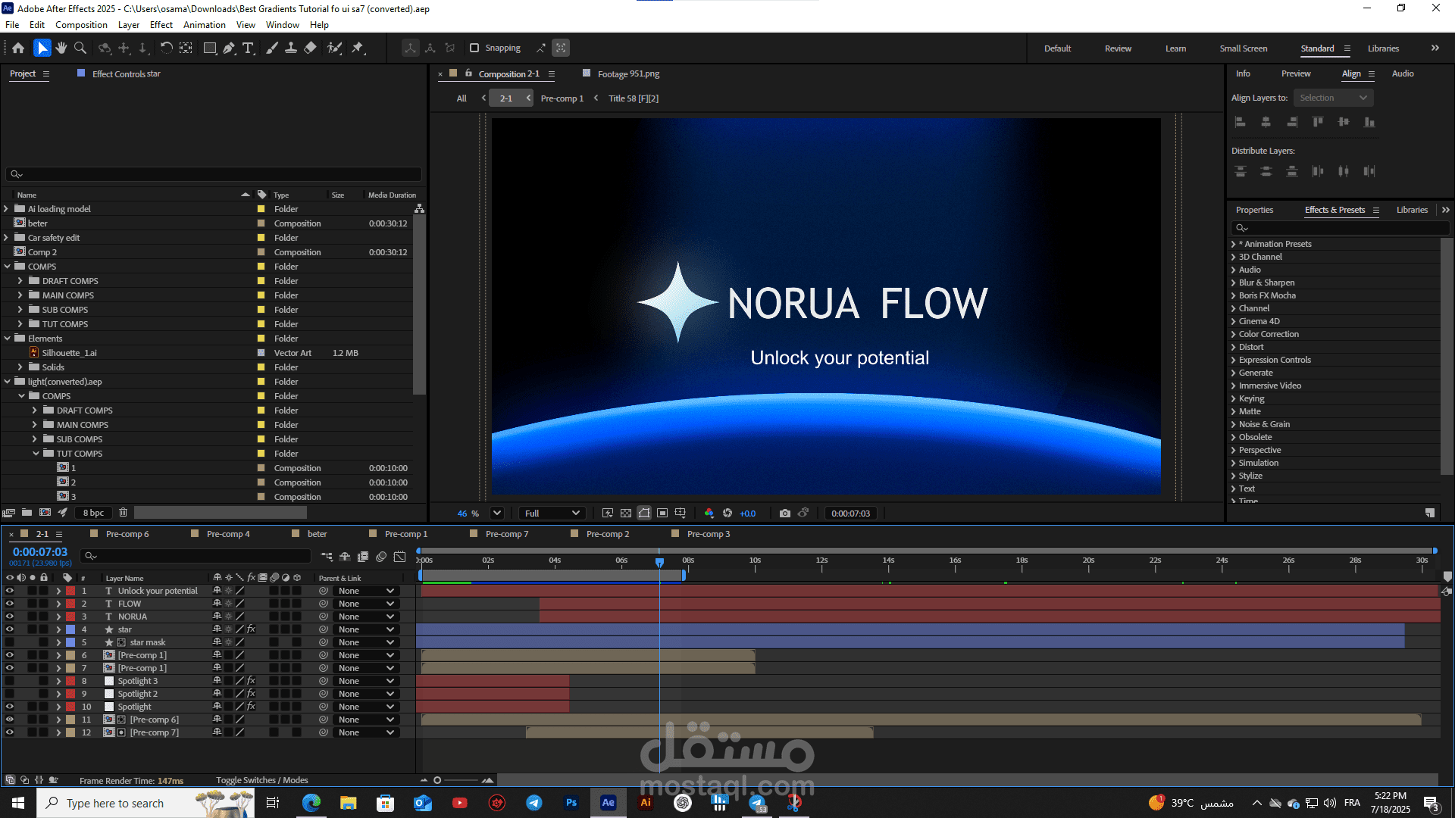The width and height of the screenshot is (1455, 818).
Task: Switch to the Small Screen workspace
Action: pyautogui.click(x=1243, y=48)
